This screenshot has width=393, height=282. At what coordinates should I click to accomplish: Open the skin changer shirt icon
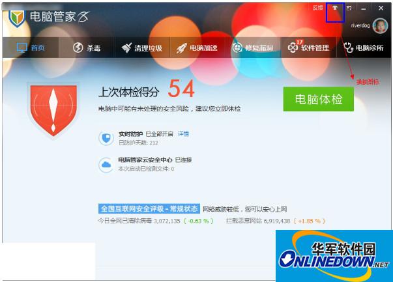335,8
